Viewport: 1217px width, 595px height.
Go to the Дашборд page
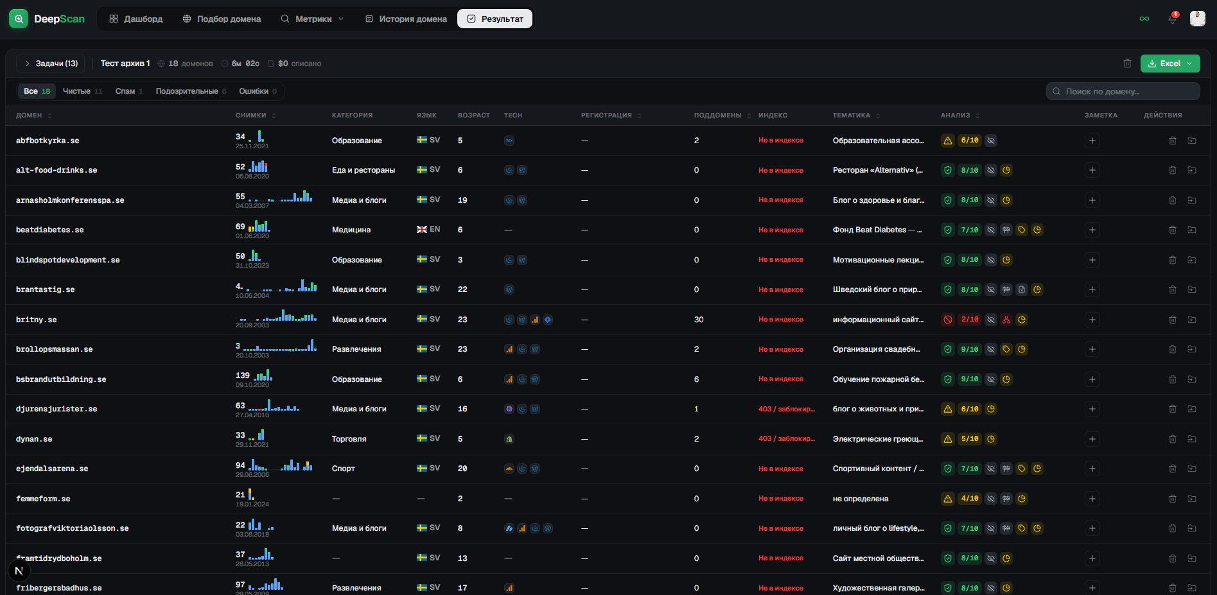[x=136, y=19]
